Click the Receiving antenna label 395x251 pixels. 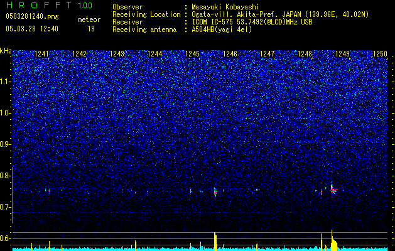(x=144, y=29)
